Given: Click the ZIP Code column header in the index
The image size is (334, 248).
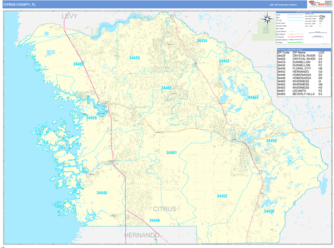Looking at the screenshot, I should click(283, 53).
